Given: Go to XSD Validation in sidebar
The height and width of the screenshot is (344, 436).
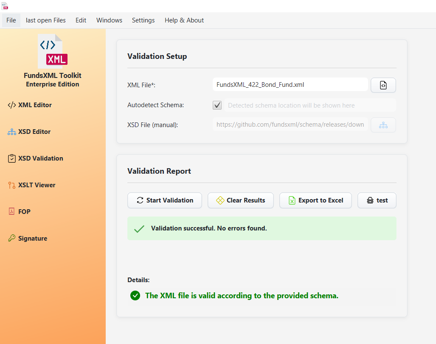Looking at the screenshot, I should pos(35,158).
